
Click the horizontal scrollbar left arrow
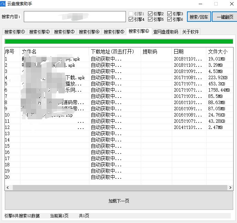tap(8, 187)
